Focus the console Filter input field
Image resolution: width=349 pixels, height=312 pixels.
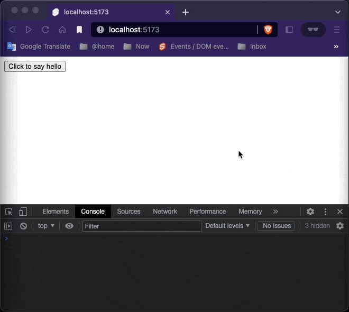point(142,226)
